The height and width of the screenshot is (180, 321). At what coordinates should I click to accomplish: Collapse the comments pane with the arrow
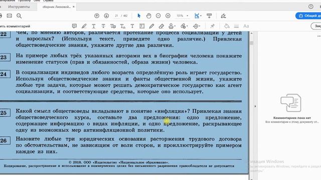point(255,106)
